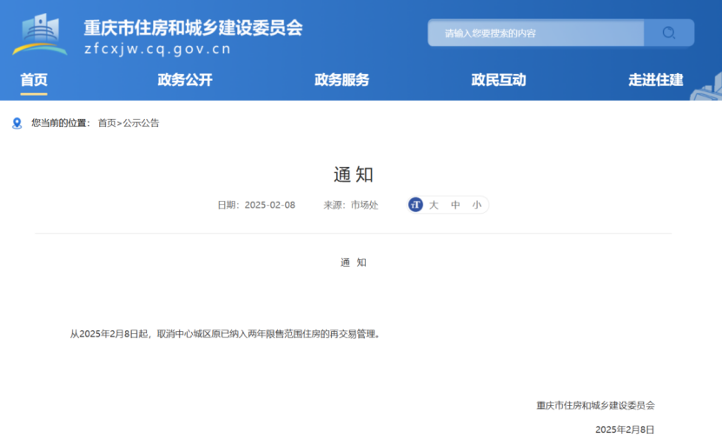Screen dimensions: 722x439
Task: Open the 首页 navigation tab
Action: coord(34,80)
